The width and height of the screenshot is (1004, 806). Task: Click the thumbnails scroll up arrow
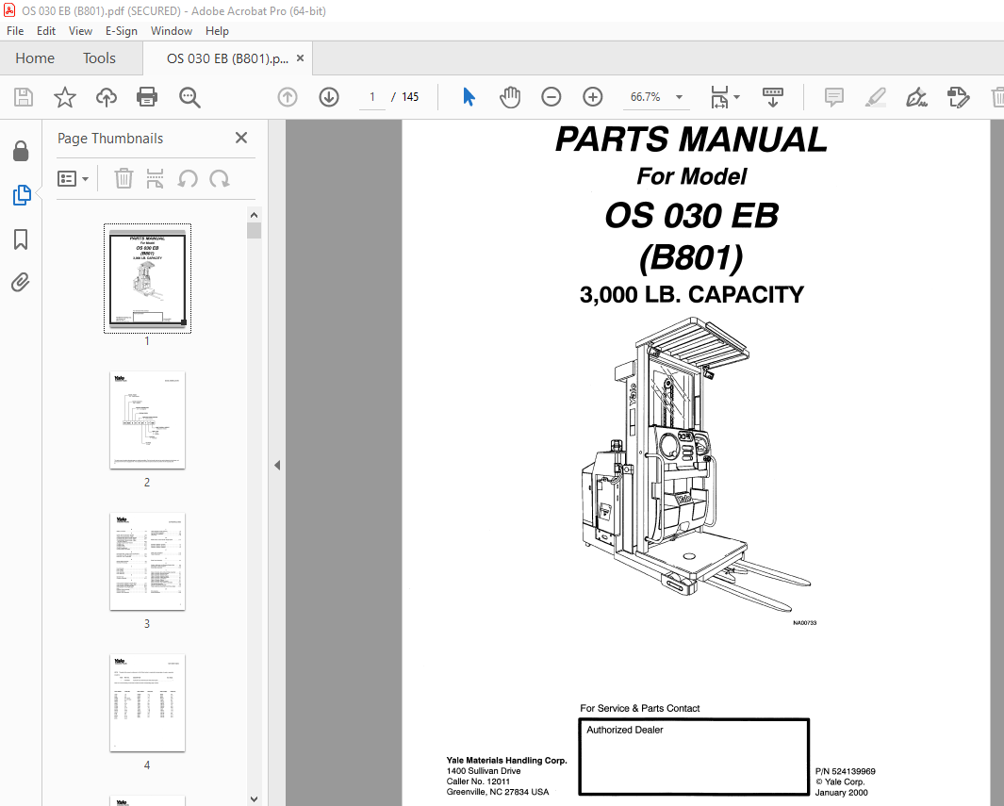[255, 215]
